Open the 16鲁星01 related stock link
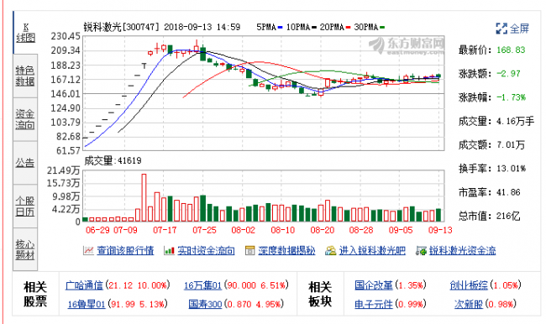The height and width of the screenshot is (324, 546). [x=87, y=304]
